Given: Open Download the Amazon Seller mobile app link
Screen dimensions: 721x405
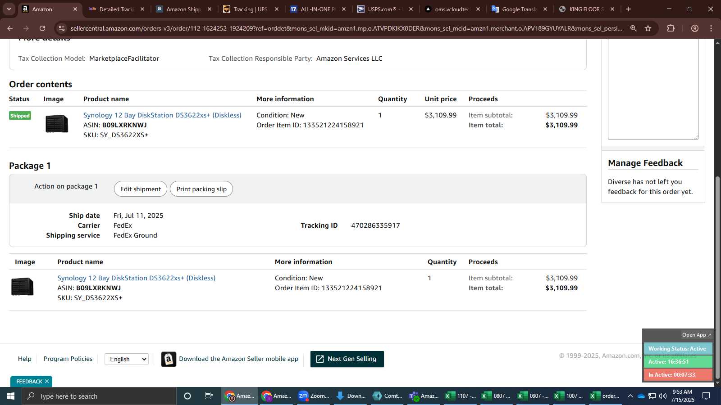Looking at the screenshot, I should [x=239, y=359].
